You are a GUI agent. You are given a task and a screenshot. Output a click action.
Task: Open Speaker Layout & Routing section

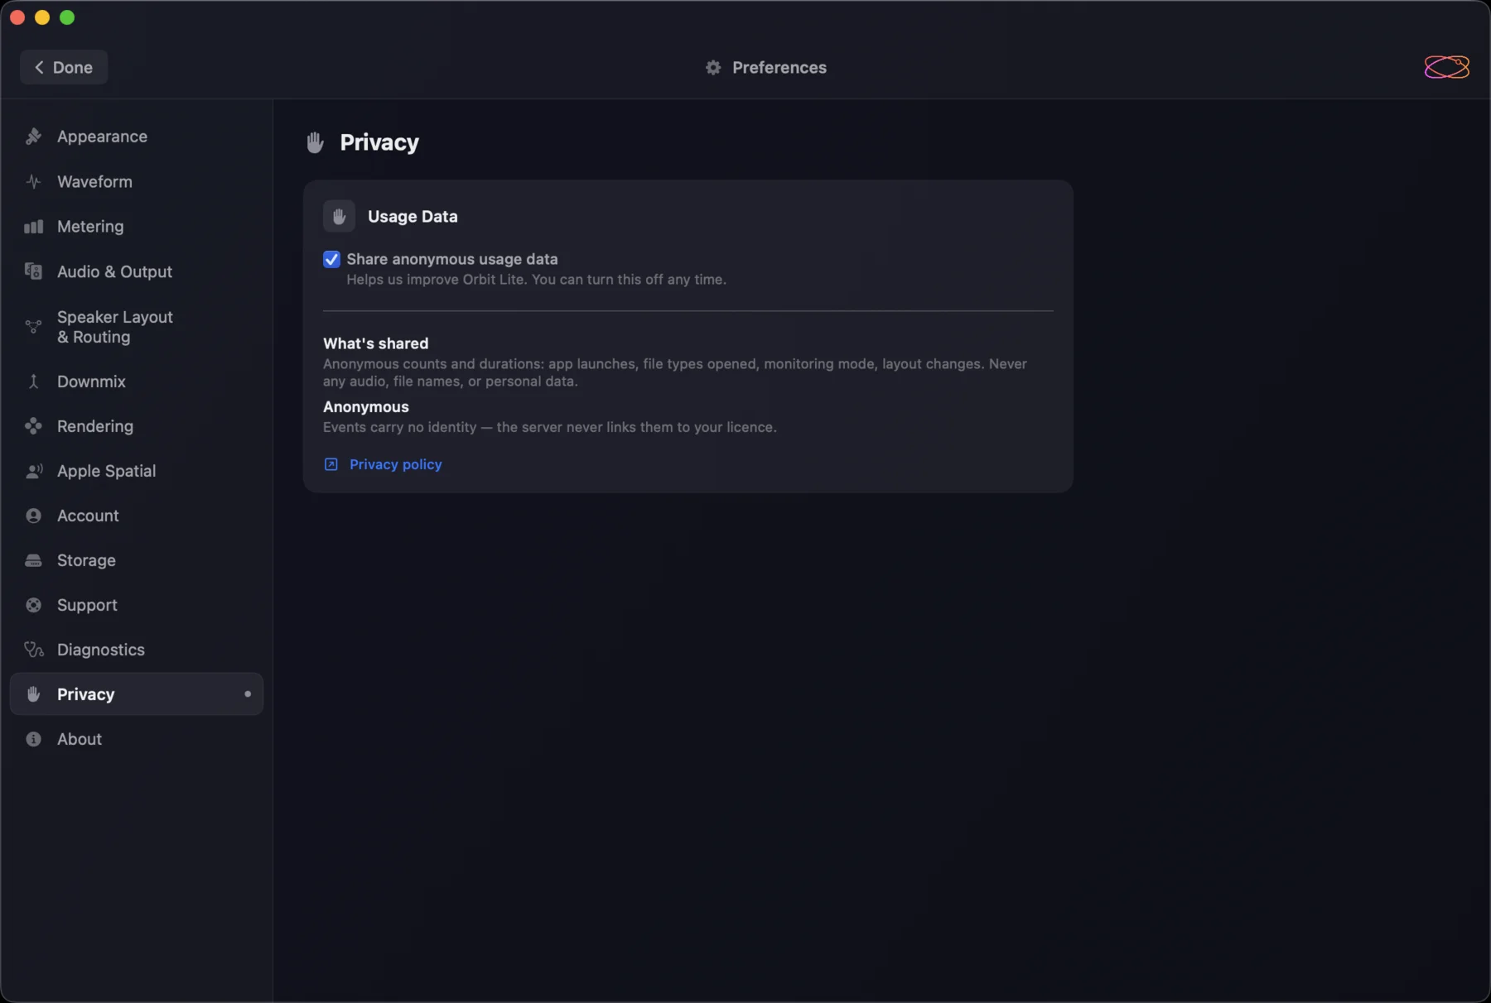pos(137,327)
